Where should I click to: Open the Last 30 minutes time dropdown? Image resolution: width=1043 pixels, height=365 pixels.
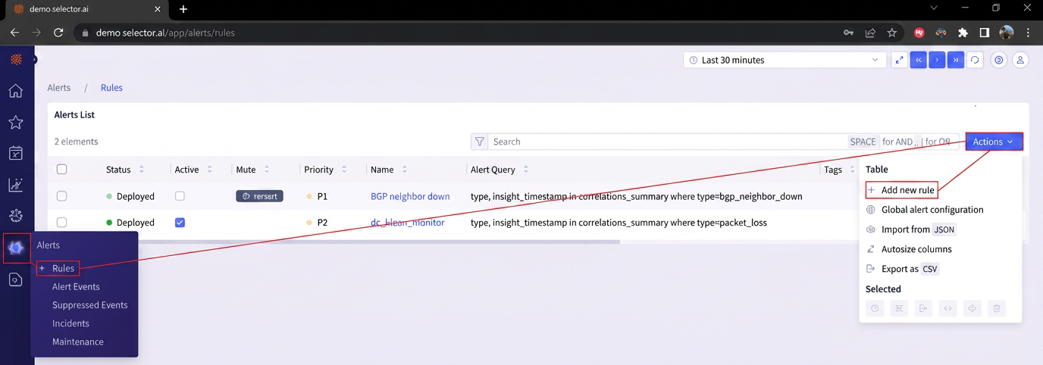click(785, 60)
